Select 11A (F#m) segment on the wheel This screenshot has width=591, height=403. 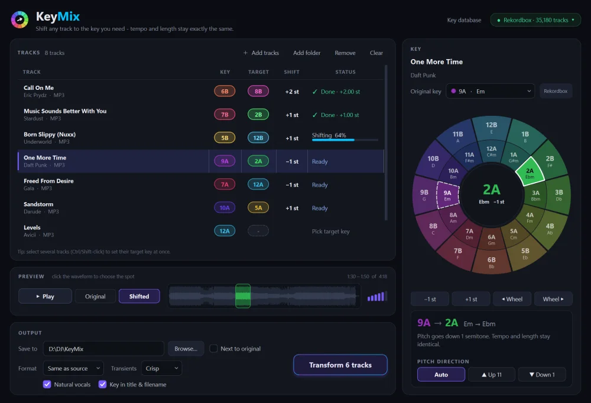coord(469,157)
